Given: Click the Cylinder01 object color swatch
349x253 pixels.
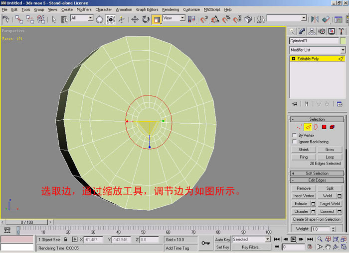Looking at the screenshot, I should point(343,41).
